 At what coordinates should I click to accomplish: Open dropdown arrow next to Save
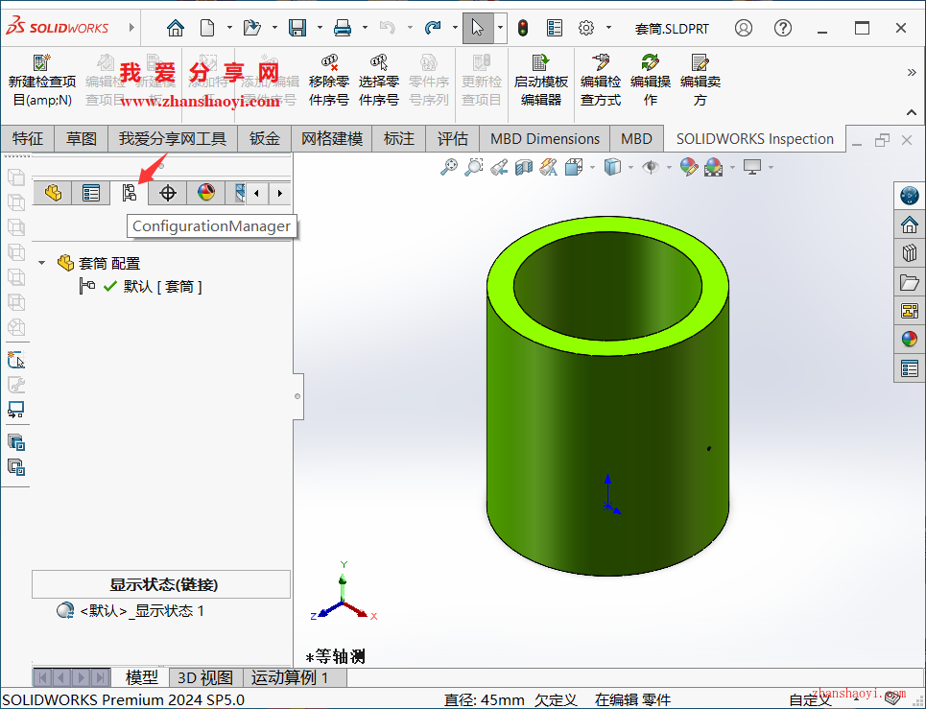tap(320, 28)
